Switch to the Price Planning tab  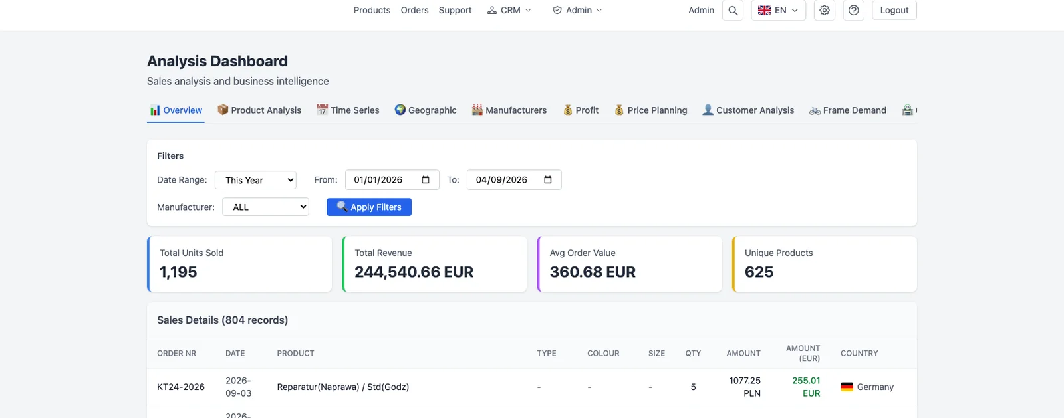(x=651, y=110)
